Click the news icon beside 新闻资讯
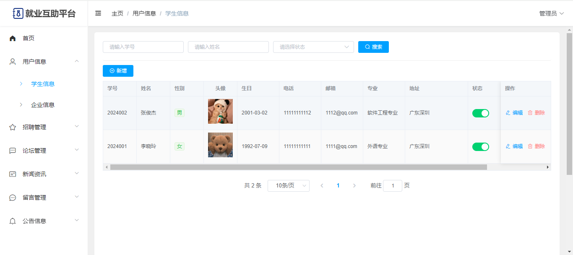The width and height of the screenshot is (573, 255). pyautogui.click(x=13, y=174)
